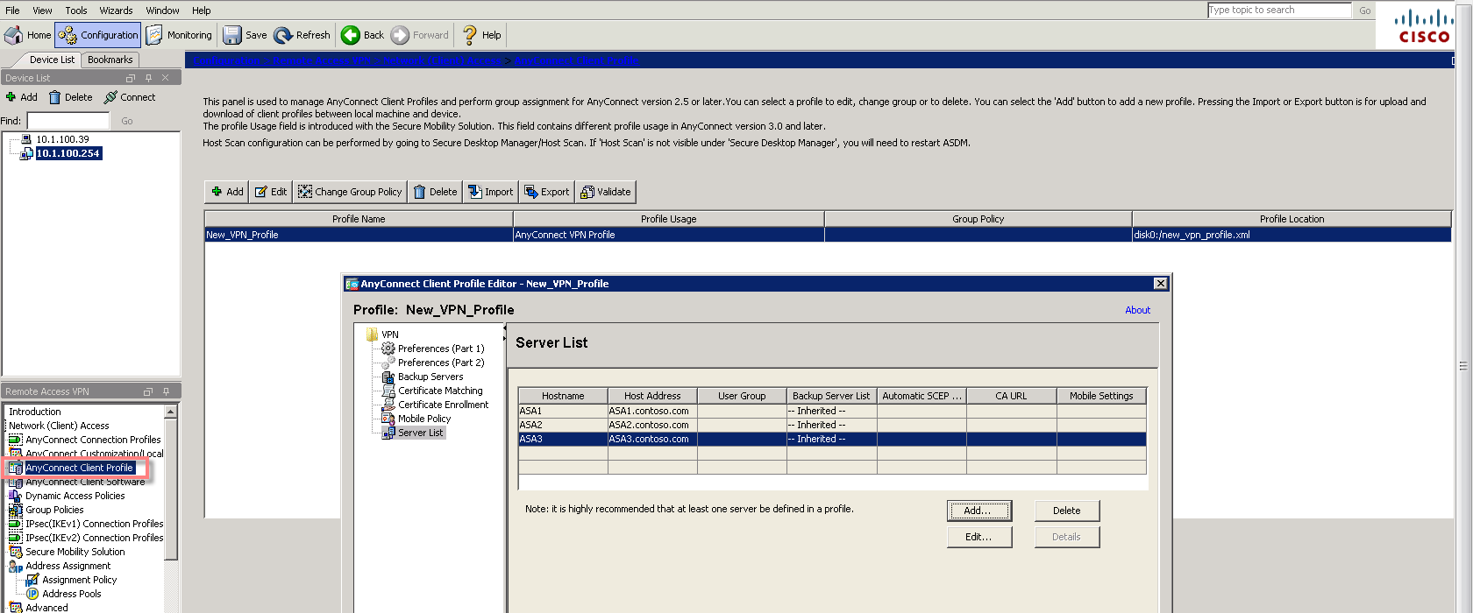Open Certificate Enrollment settings
1473x613 pixels.
pos(443,405)
